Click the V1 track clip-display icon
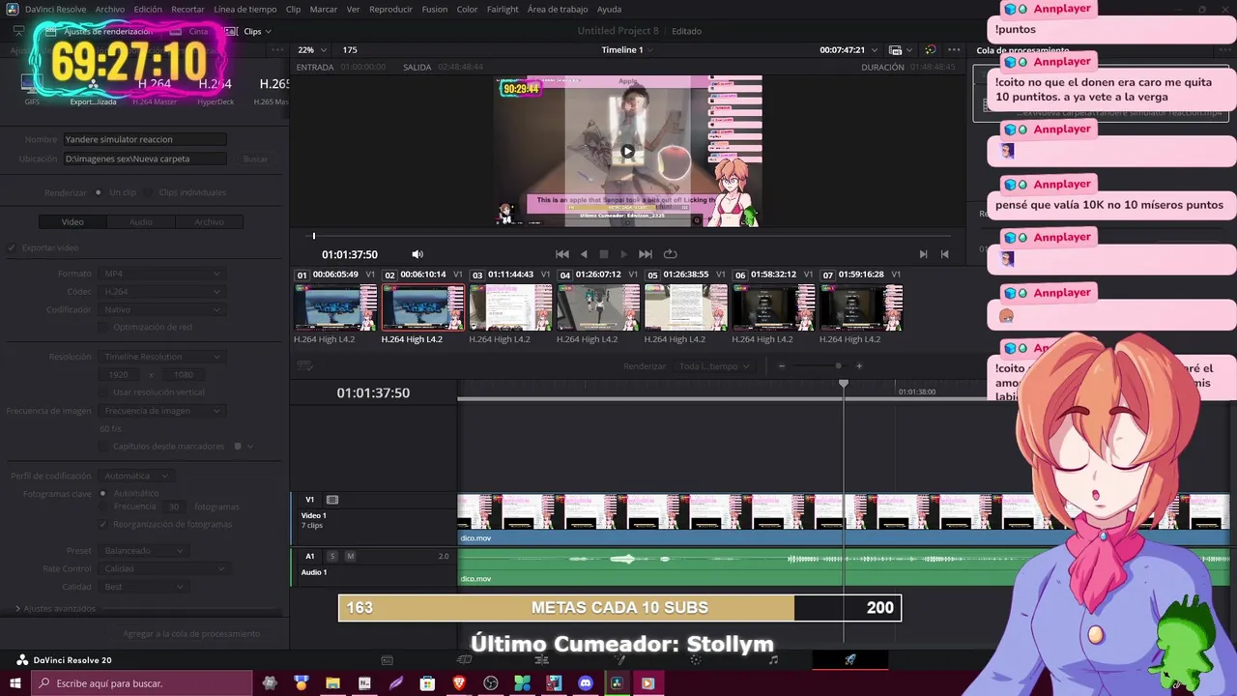 coord(332,500)
